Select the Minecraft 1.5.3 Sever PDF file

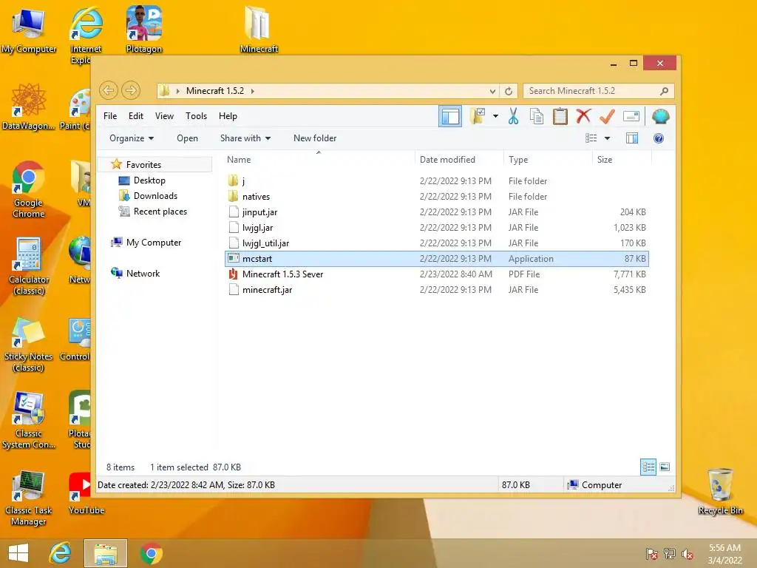pyautogui.click(x=436, y=274)
